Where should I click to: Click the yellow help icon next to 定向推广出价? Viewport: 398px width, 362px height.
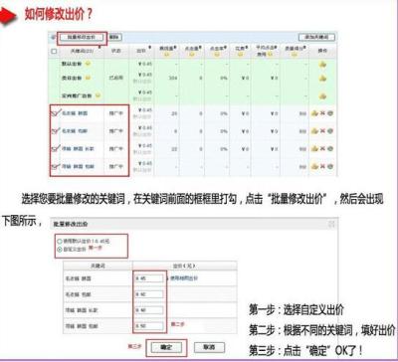click(x=98, y=95)
